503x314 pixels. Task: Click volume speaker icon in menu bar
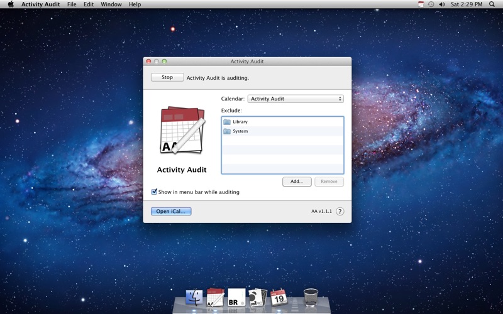tap(442, 4)
